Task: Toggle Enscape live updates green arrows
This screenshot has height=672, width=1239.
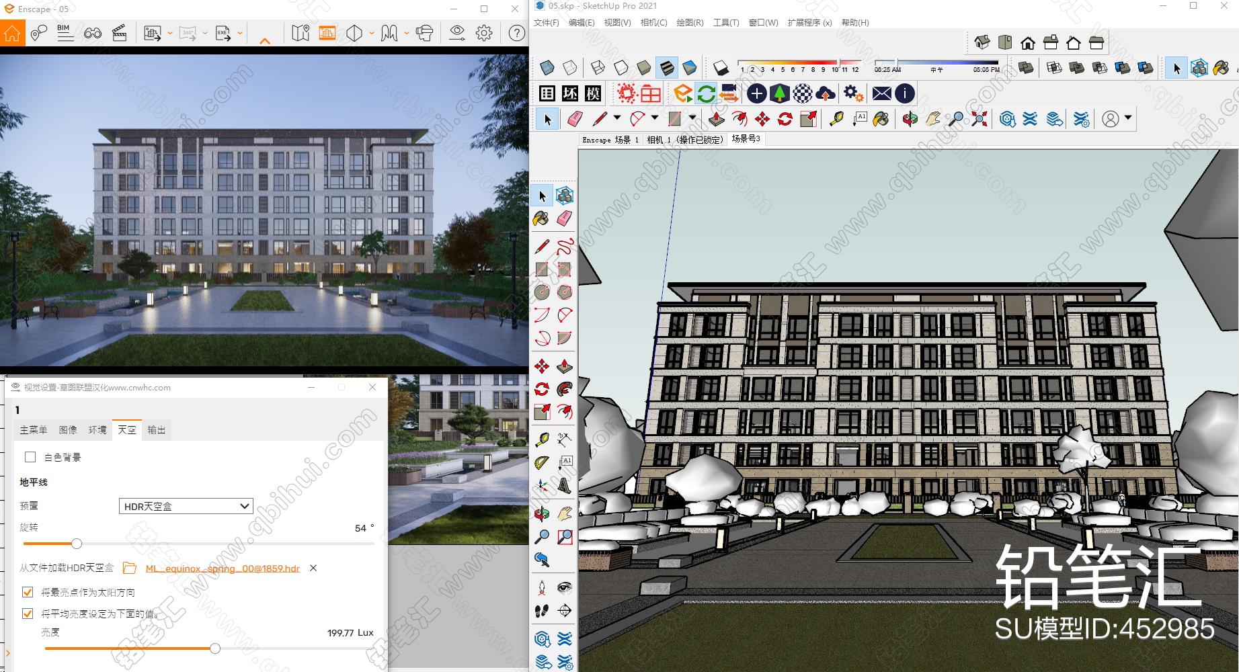Action: coord(706,93)
